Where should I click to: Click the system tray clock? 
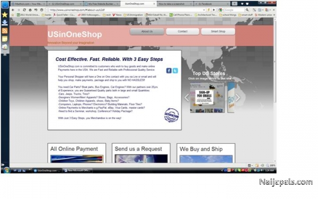tap(269, 170)
